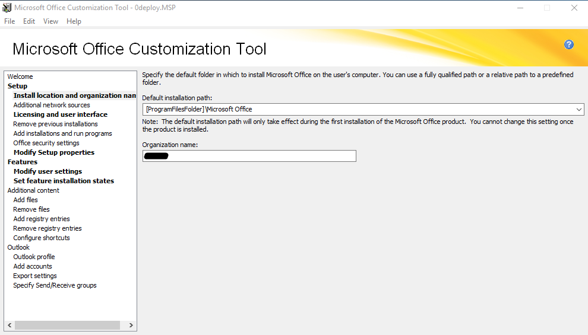588x335 pixels.
Task: Open Outlook profile page
Action: click(34, 257)
